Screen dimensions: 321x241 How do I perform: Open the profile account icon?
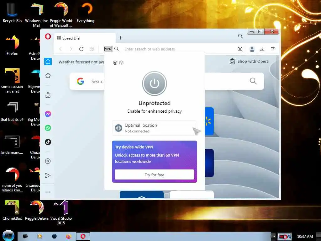[x=252, y=49]
